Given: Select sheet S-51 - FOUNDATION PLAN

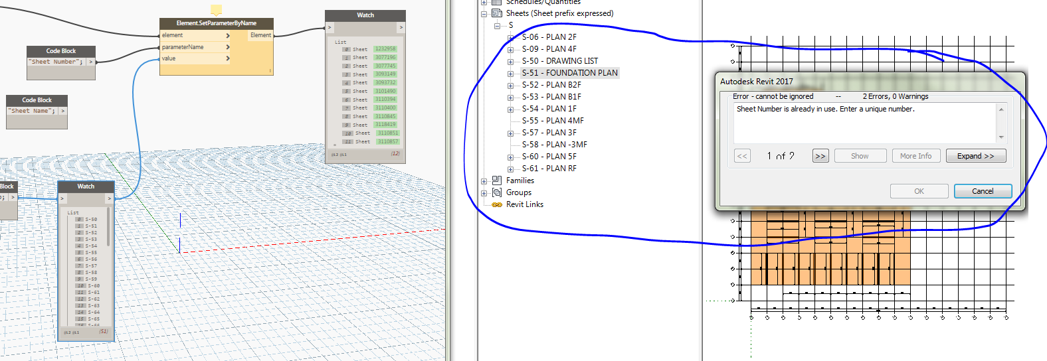Looking at the screenshot, I should pos(569,73).
